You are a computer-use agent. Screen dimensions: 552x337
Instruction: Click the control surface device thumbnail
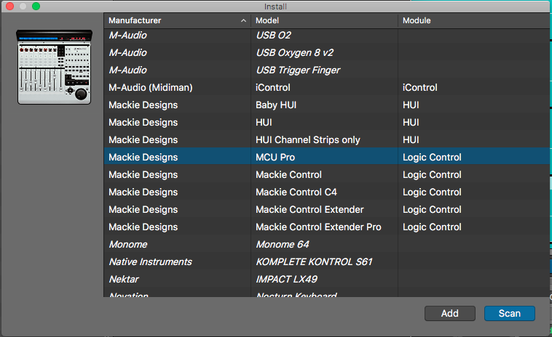[54, 67]
